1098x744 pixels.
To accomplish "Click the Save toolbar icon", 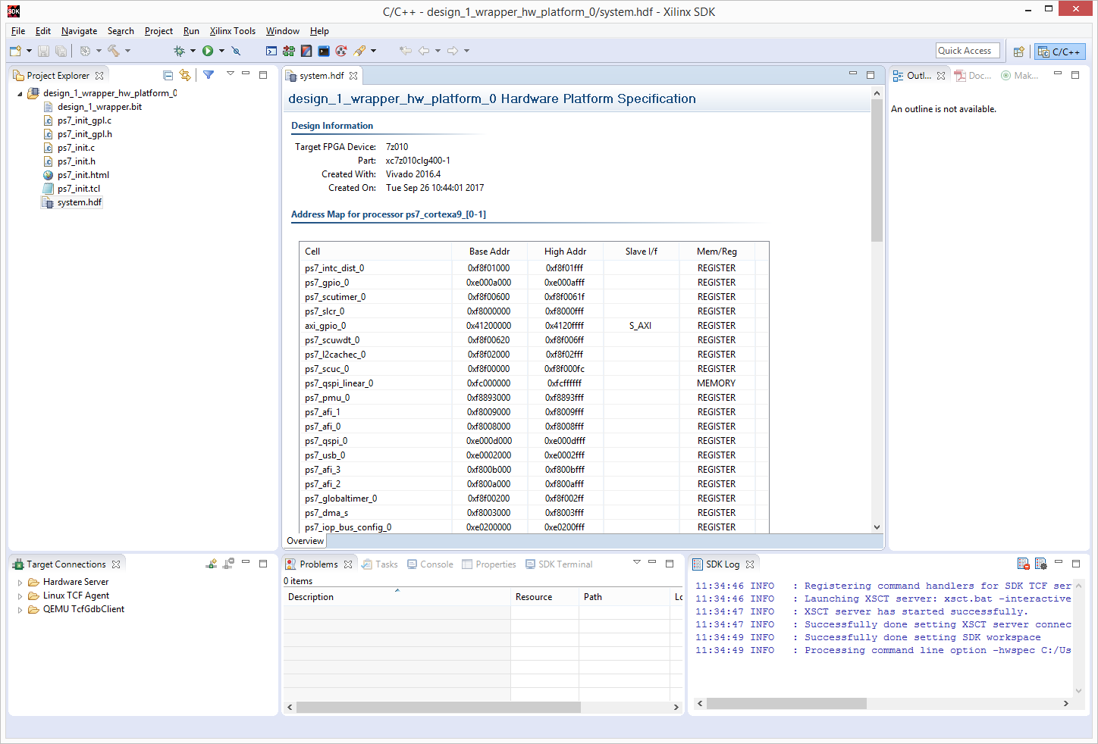I will (x=43, y=51).
